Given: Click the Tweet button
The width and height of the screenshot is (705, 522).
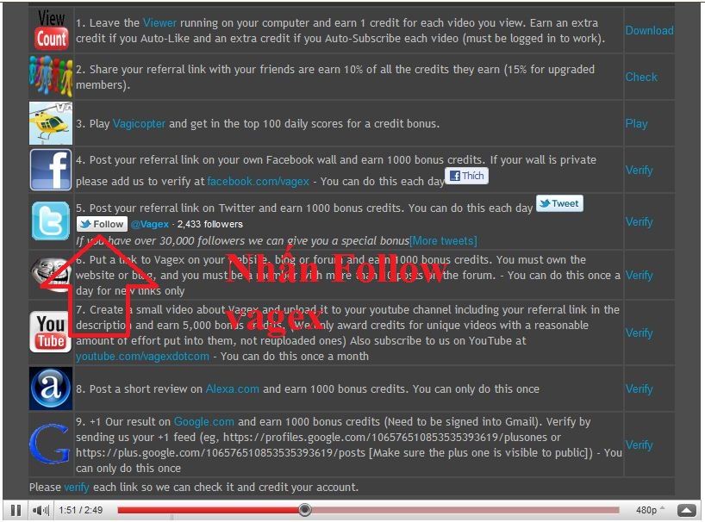Looking at the screenshot, I should click(x=559, y=203).
